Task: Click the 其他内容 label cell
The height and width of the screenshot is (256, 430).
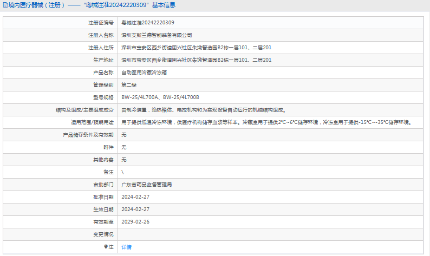Action: (60, 160)
